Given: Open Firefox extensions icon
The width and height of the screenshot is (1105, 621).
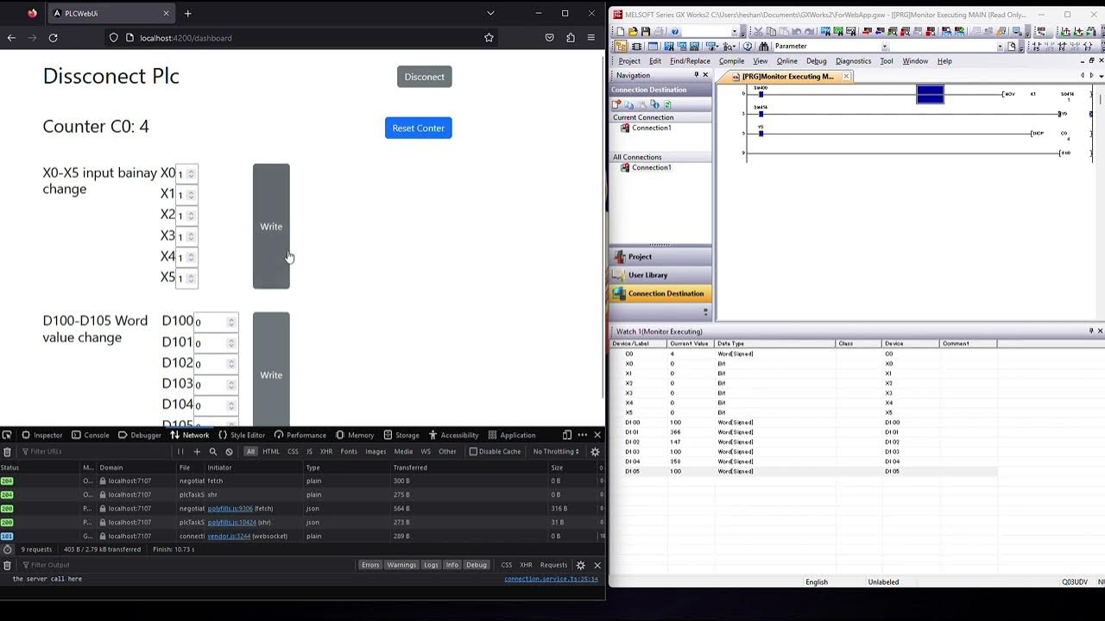Looking at the screenshot, I should [571, 38].
